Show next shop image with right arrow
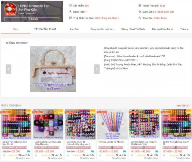This screenshot has height=162, width=192. (x=97, y=69)
